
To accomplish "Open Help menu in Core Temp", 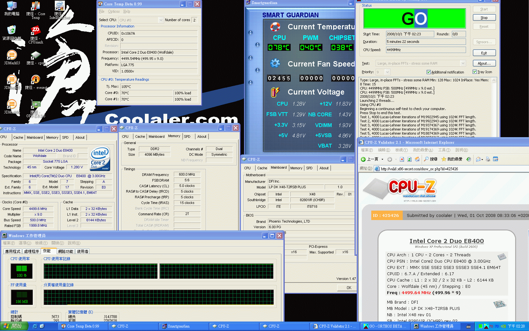I will 127,11.
